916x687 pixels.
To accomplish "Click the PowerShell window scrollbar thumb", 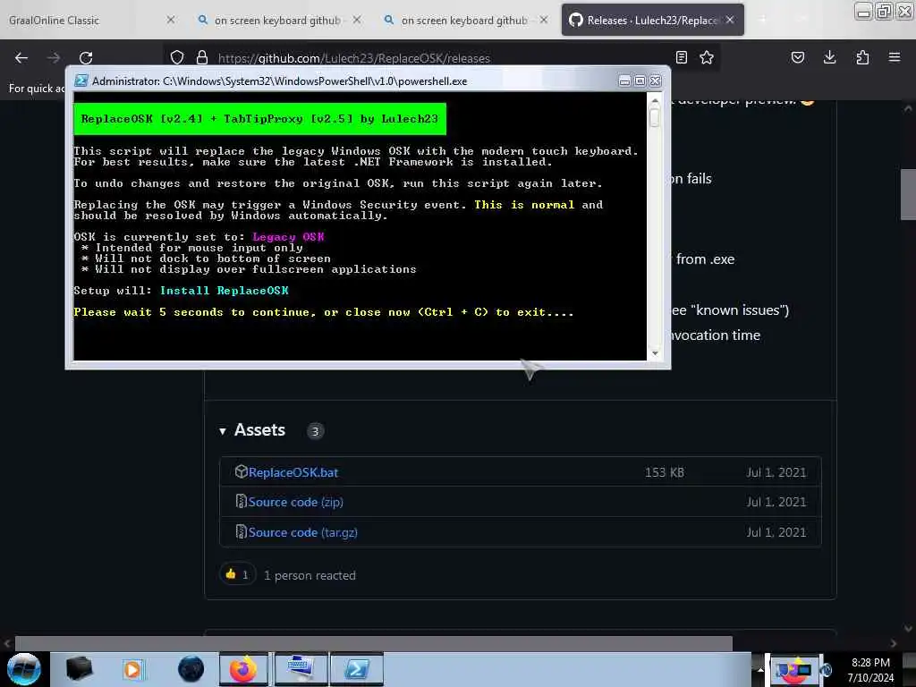I will 654,117.
